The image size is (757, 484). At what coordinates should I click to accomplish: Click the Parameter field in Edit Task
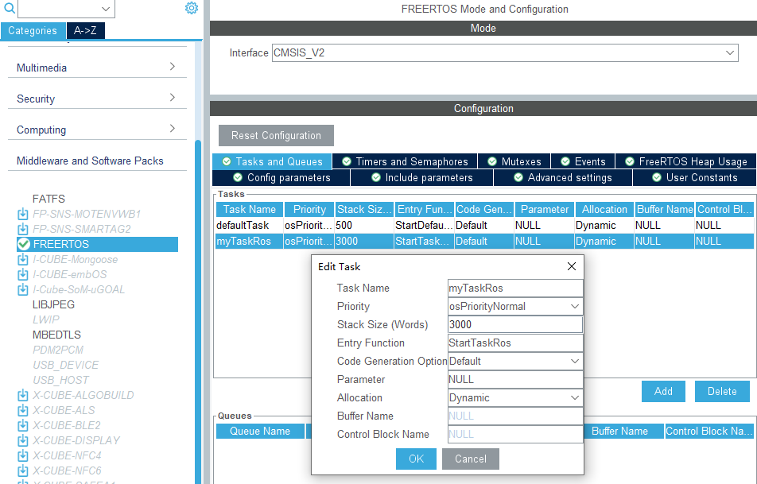tap(515, 379)
